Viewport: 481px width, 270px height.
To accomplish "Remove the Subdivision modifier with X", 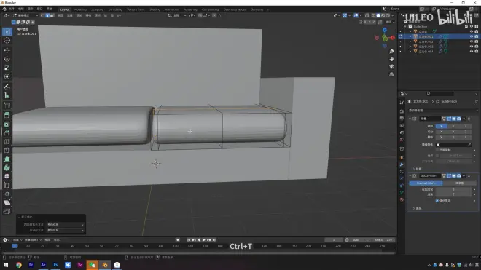I will [469, 175].
